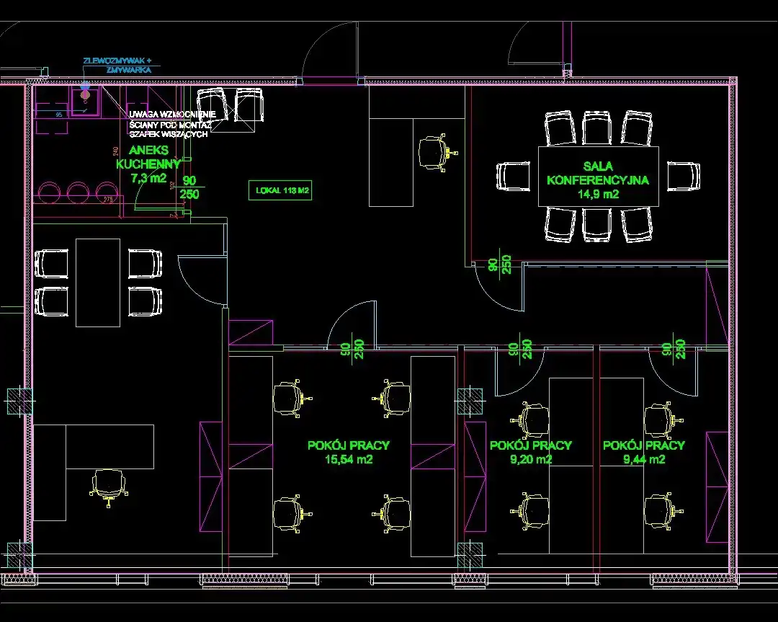The height and width of the screenshot is (622, 778).
Task: Select the chair at left end of conference table
Action: 514,177
